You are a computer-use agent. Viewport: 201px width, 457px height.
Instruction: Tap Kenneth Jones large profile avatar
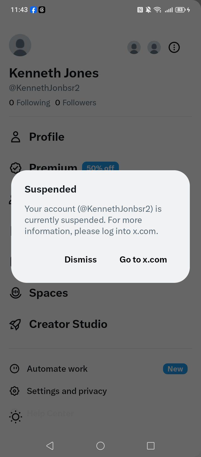(x=20, y=45)
